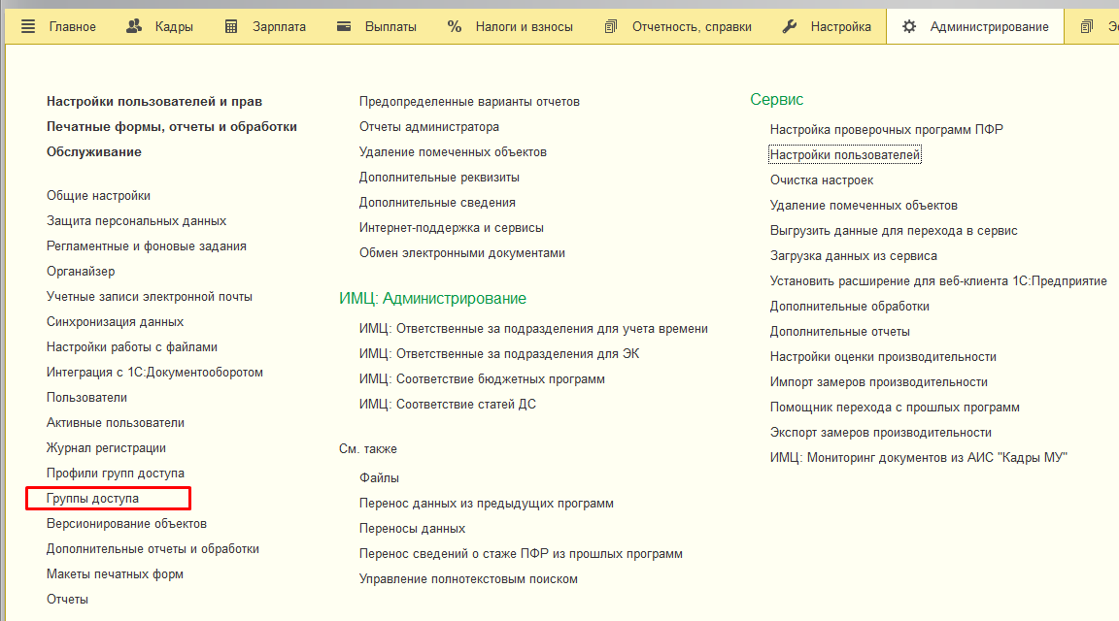Open Управление полнотекстовым поиском
This screenshot has width=1119, height=621.
click(x=467, y=578)
